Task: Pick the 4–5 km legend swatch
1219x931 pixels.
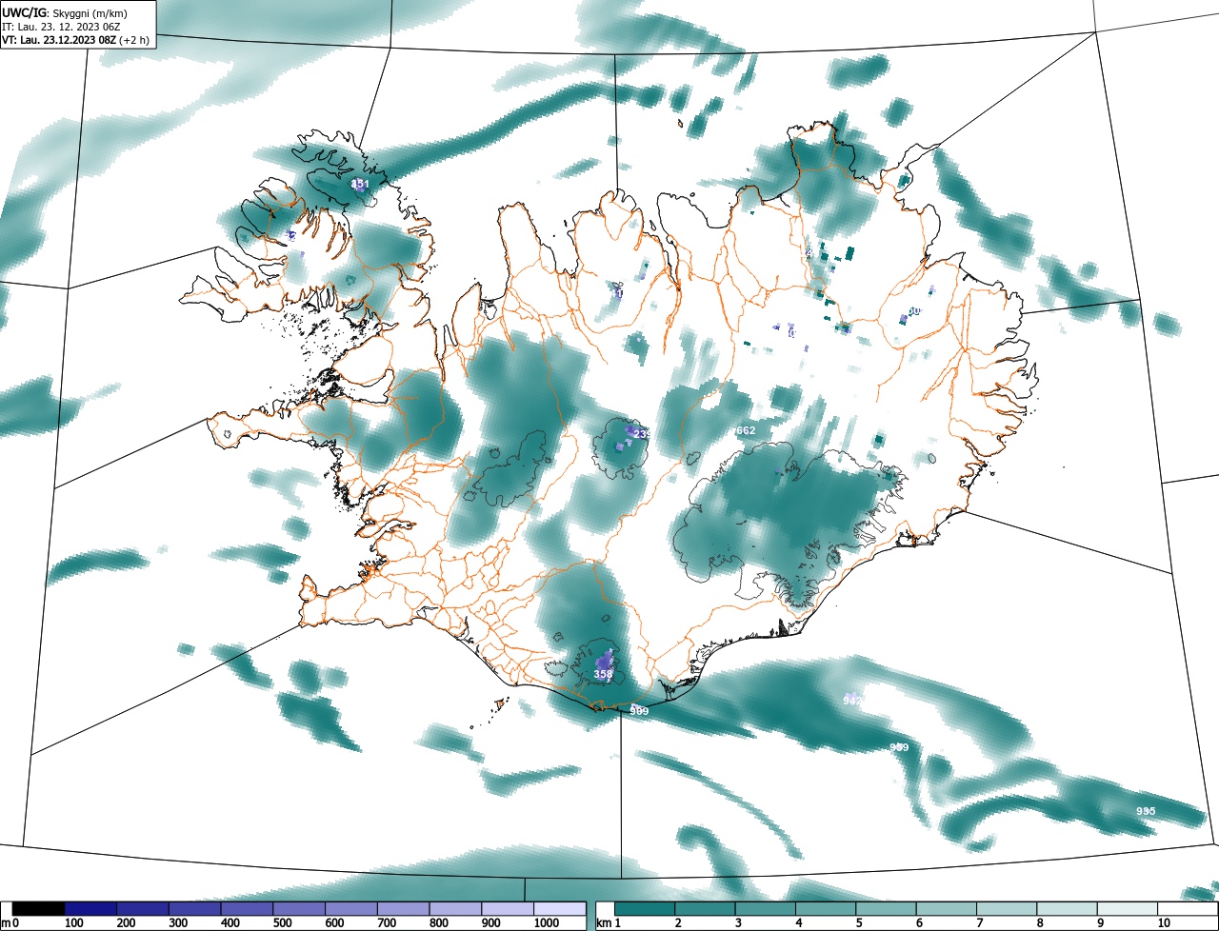Action: (826, 909)
